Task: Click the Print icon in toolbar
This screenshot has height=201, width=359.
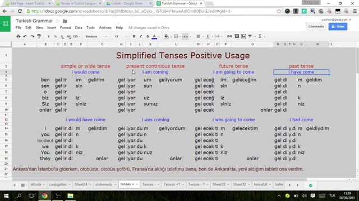Action: 19,36
